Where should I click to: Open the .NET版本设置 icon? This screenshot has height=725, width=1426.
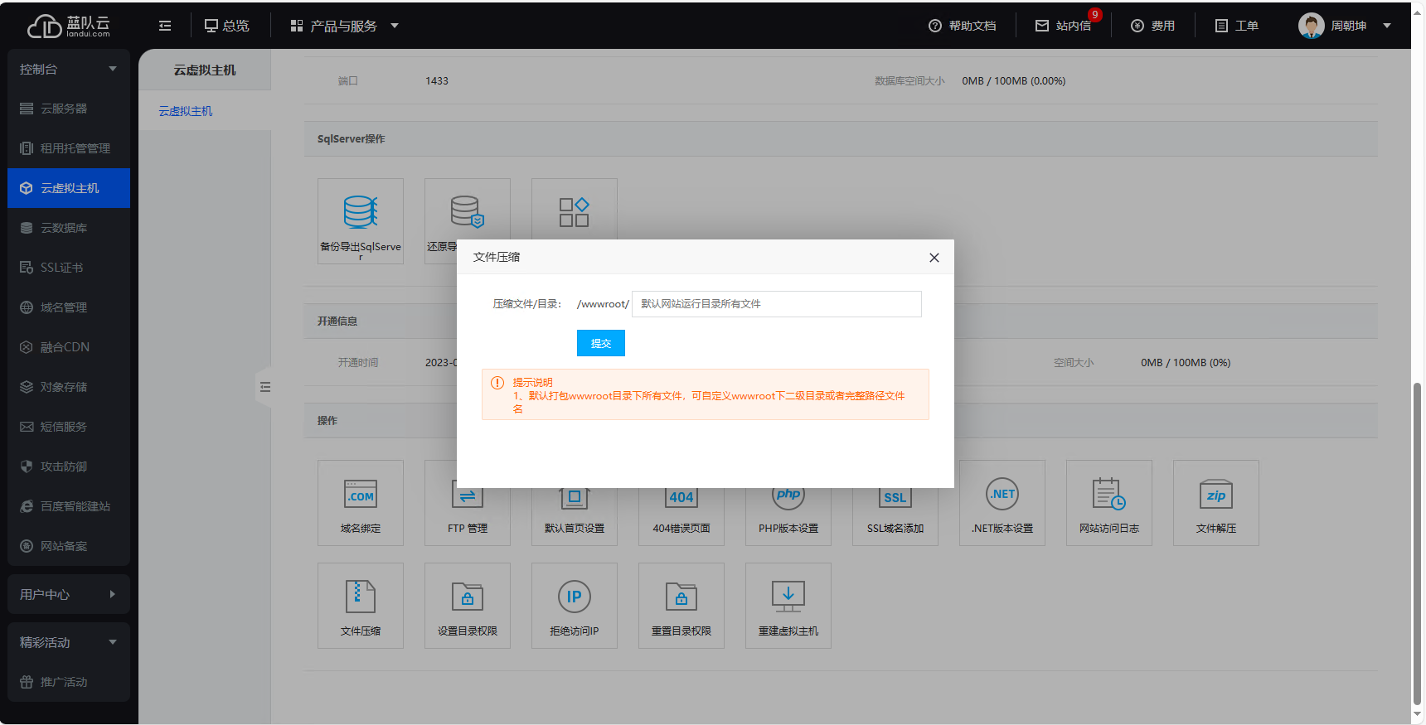1002,503
